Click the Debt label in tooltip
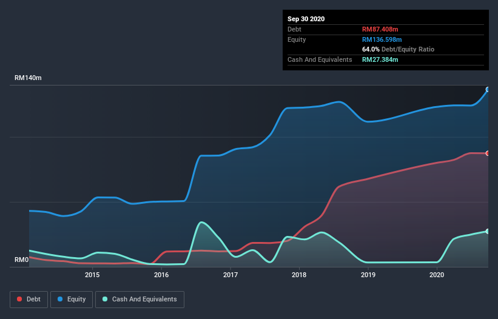Image resolution: width=498 pixels, height=319 pixels. [x=294, y=29]
